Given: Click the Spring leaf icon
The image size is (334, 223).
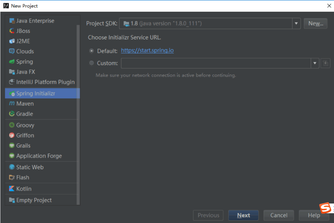Looking at the screenshot, I should click(12, 62).
